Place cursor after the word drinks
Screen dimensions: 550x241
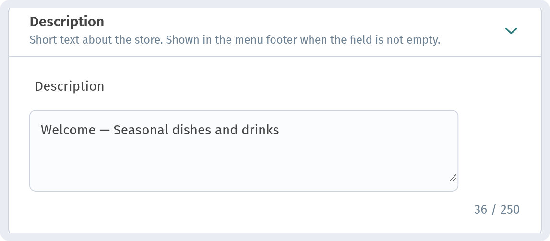point(280,130)
